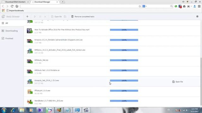The height and width of the screenshot is (113, 202).
Task: Click the progress bar of HandBrake download
Action: pyautogui.click(x=124, y=101)
